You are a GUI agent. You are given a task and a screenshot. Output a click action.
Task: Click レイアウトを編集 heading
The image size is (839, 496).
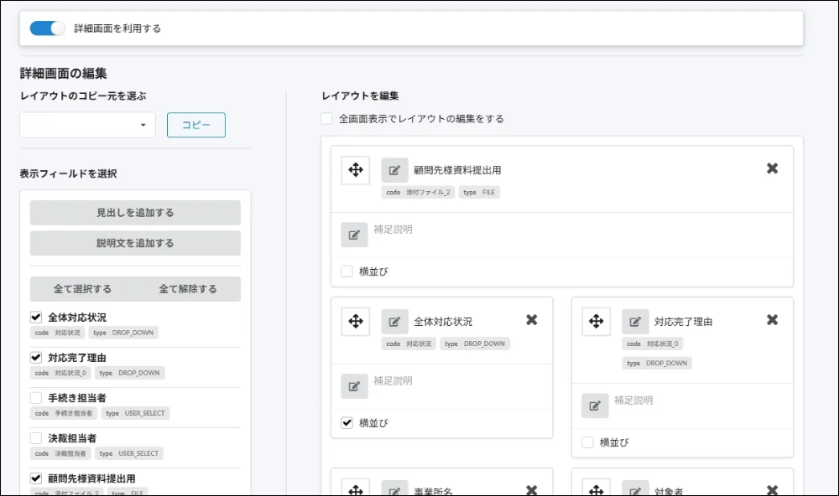[x=360, y=96]
